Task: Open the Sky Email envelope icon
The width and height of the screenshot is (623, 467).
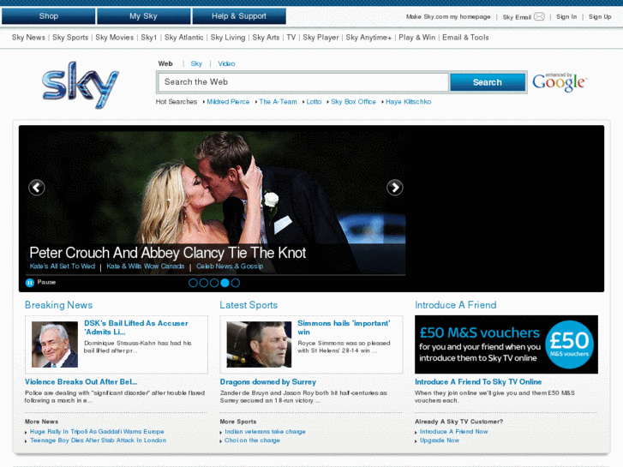Action: coord(539,16)
